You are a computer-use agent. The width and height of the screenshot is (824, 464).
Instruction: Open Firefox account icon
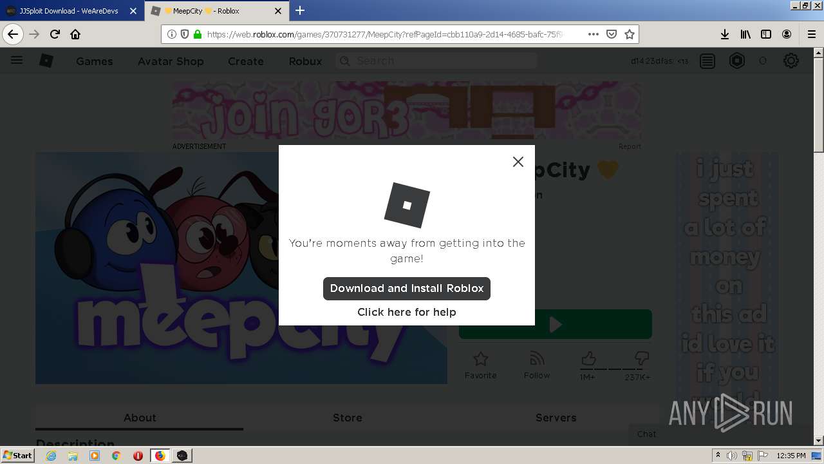tap(787, 34)
